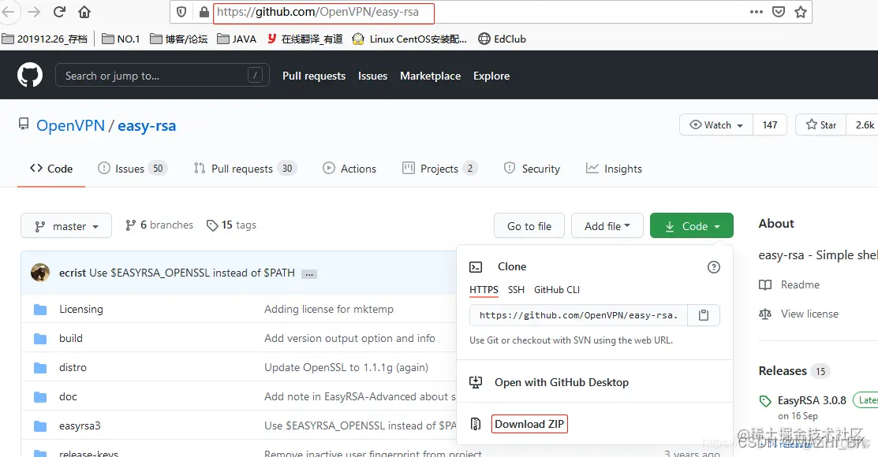Image resolution: width=878 pixels, height=457 pixels.
Task: Open the Security tab
Action: 532,169
